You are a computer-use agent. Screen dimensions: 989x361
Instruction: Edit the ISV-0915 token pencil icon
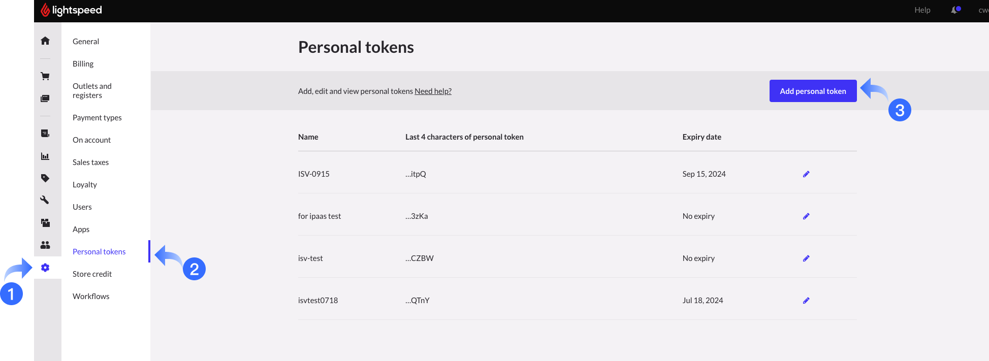(806, 174)
